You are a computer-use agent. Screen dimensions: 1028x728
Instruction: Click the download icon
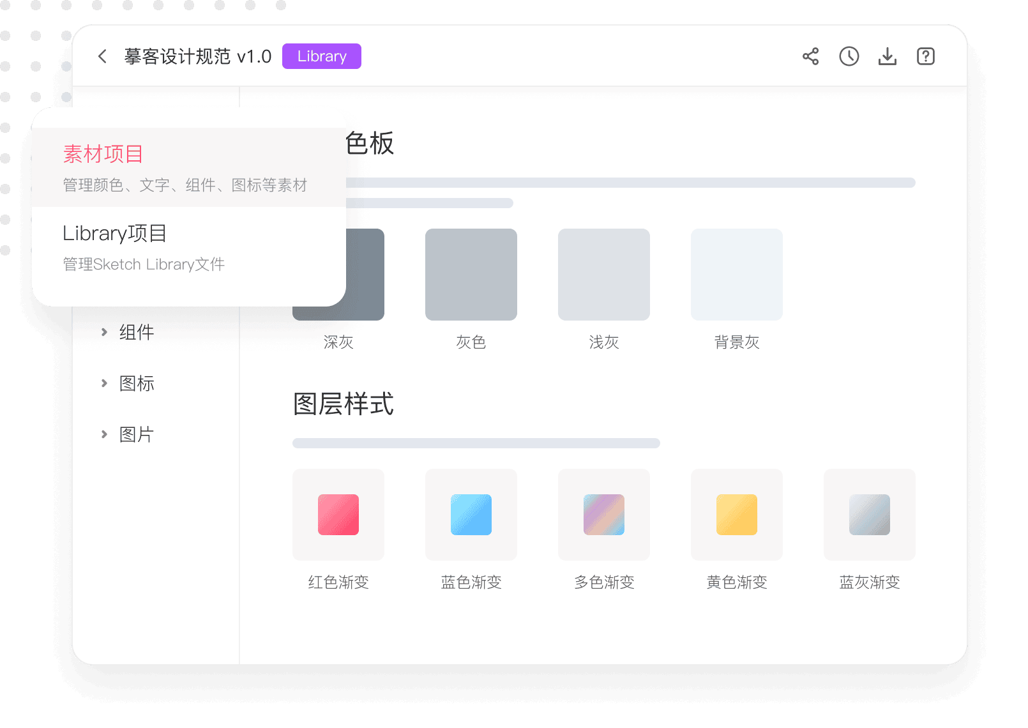pyautogui.click(x=887, y=56)
